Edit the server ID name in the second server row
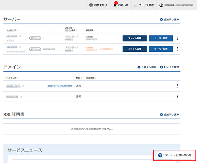The height and width of the screenshot is (163, 197). coord(20,47)
